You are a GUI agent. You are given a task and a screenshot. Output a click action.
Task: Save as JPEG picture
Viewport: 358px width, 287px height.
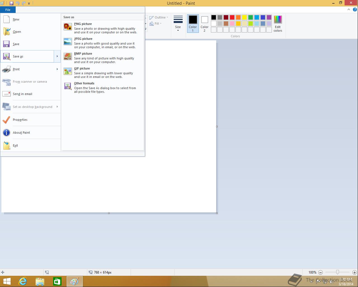pyautogui.click(x=102, y=43)
